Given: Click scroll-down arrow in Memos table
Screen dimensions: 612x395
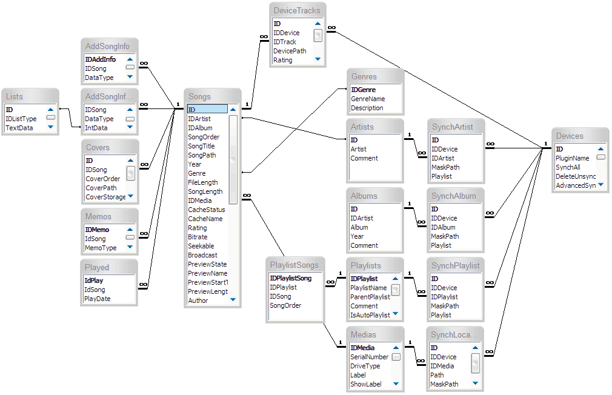Looking at the screenshot, I should tap(130, 247).
